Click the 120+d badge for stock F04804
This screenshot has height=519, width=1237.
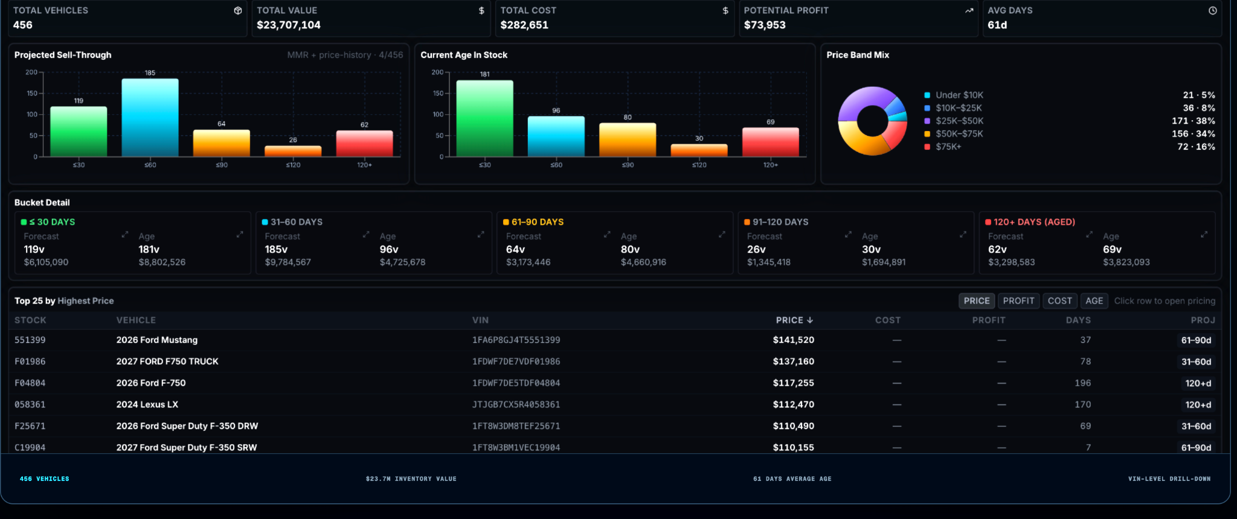[x=1198, y=383]
